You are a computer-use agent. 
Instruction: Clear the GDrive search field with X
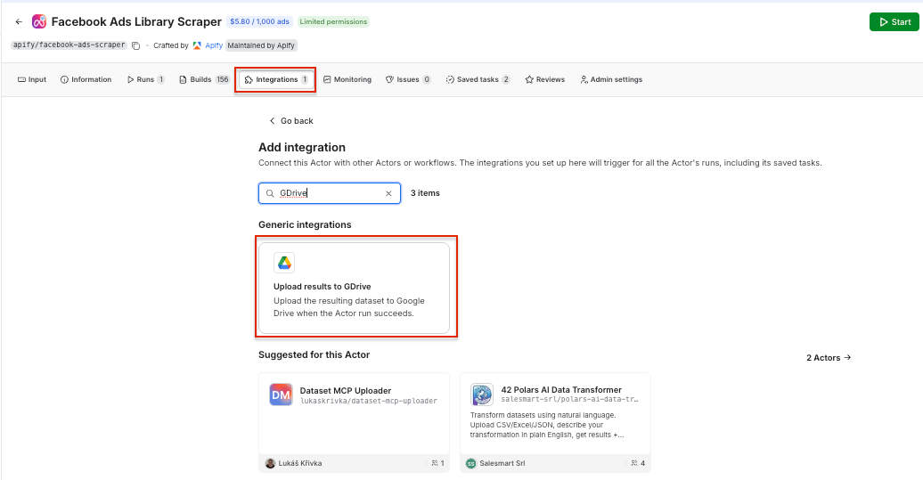pyautogui.click(x=388, y=193)
